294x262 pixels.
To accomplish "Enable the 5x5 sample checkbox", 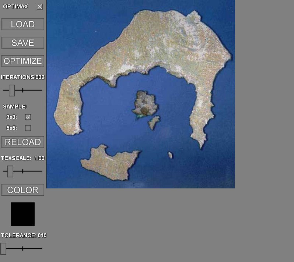I will pos(28,128).
